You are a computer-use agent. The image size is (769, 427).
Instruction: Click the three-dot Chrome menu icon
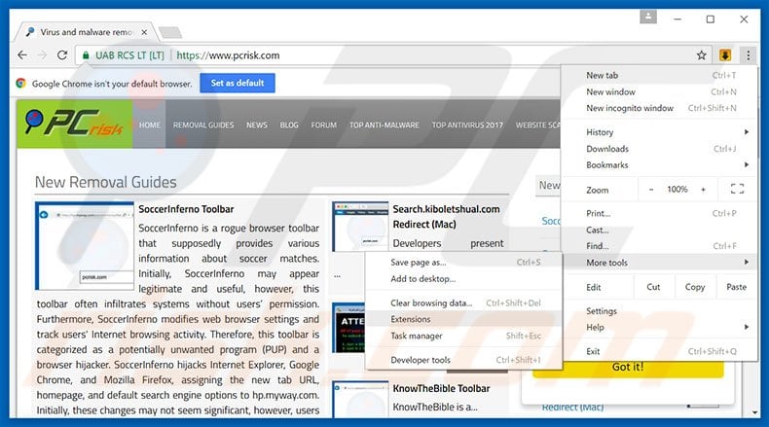click(x=748, y=54)
